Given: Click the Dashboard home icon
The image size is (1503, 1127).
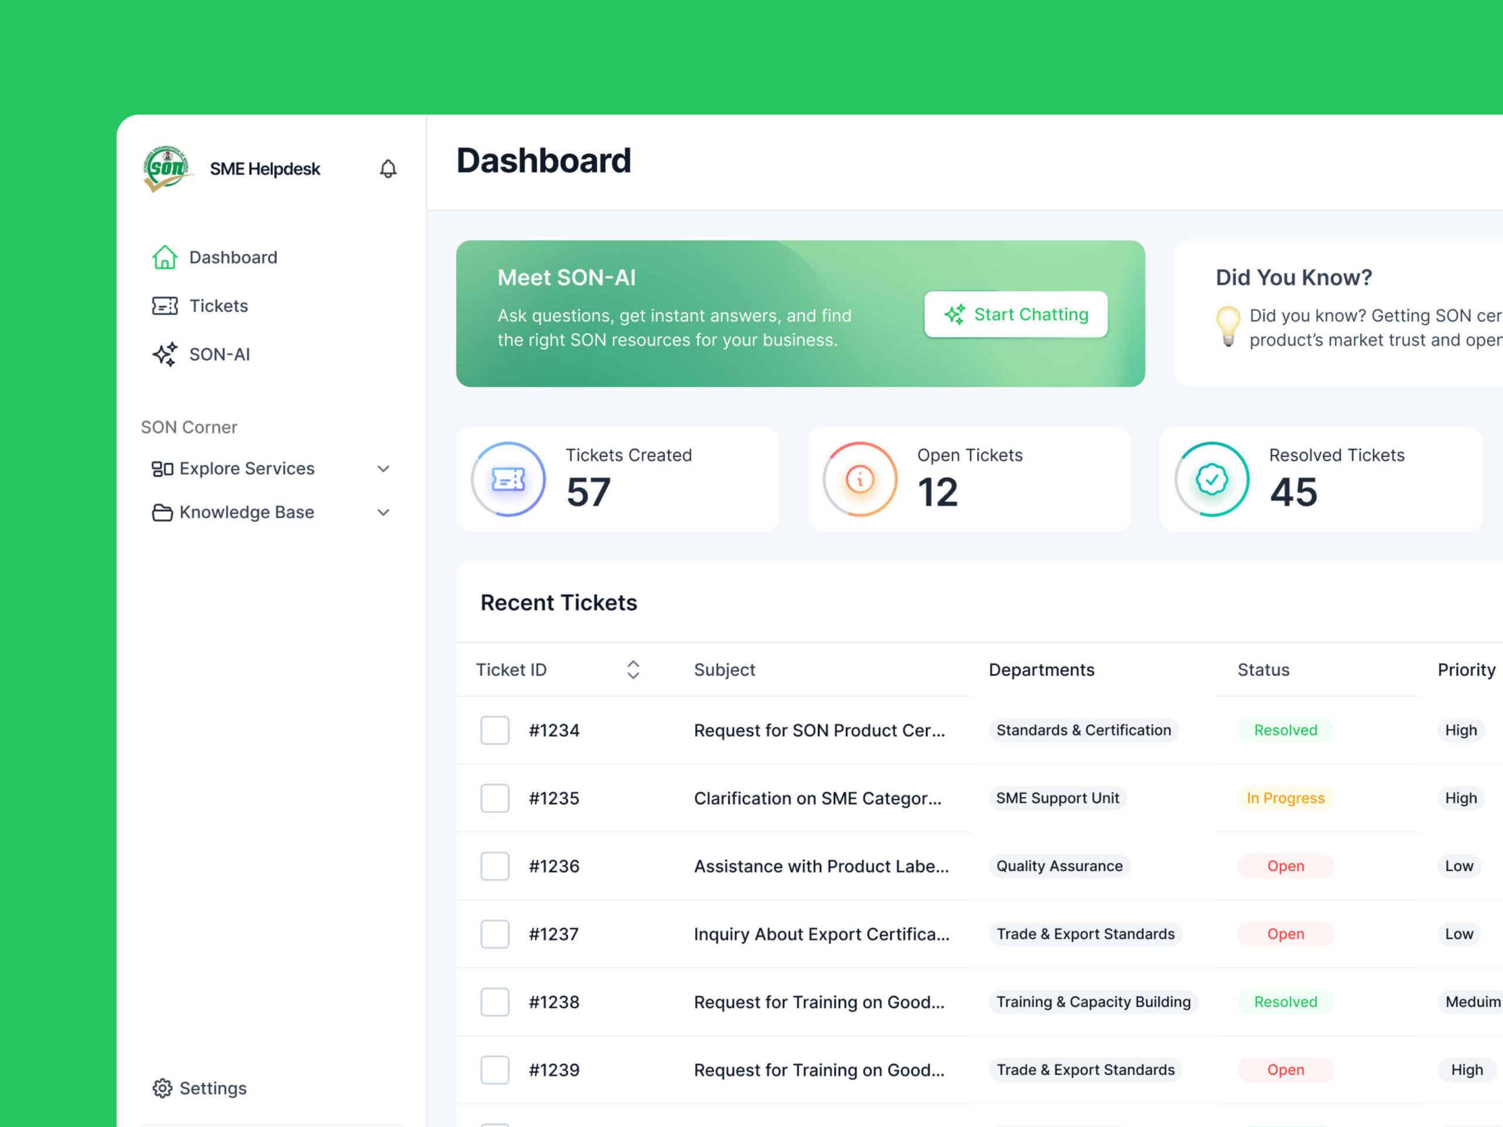Looking at the screenshot, I should pos(164,258).
